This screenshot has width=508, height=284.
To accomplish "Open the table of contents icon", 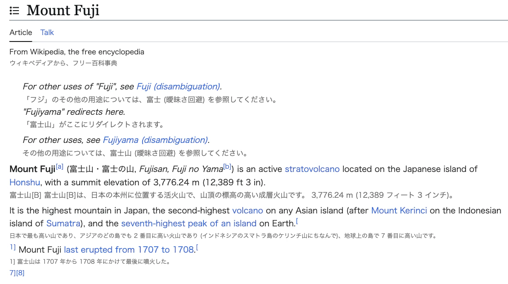I will [x=14, y=11].
